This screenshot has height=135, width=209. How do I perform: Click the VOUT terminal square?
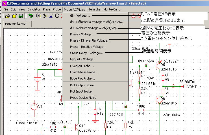click(185, 87)
